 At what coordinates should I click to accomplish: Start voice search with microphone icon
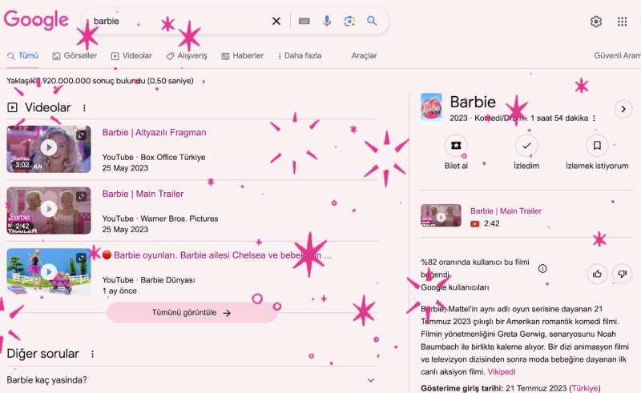(x=327, y=21)
